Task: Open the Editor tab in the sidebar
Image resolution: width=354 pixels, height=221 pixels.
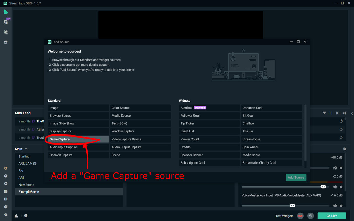Action: 6,12
